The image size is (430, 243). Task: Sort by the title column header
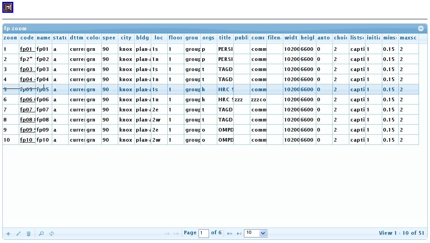pos(225,38)
